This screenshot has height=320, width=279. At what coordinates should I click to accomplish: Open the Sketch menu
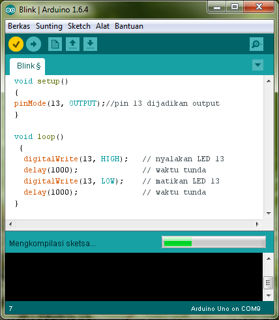(79, 26)
